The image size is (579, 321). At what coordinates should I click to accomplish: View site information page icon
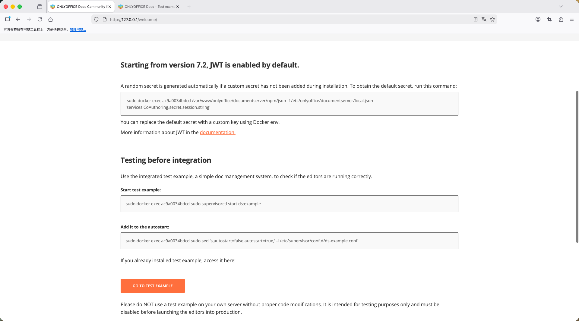pyautogui.click(x=105, y=19)
